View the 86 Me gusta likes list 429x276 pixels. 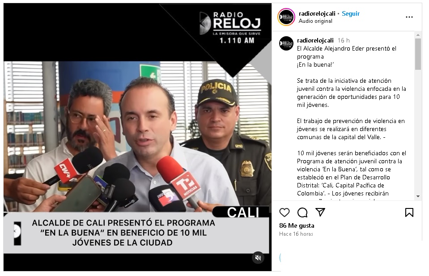tap(297, 225)
